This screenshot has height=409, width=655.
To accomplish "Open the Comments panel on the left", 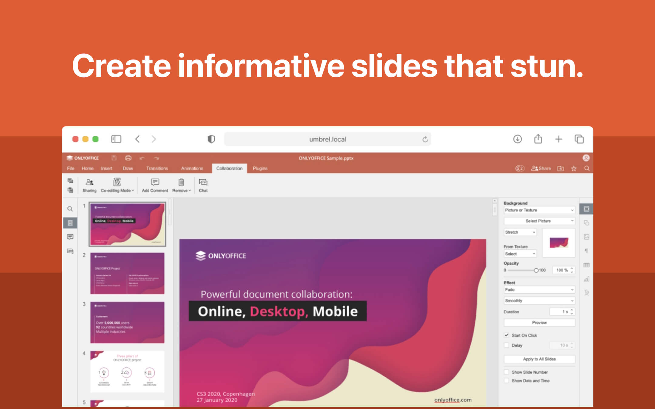I will [70, 237].
